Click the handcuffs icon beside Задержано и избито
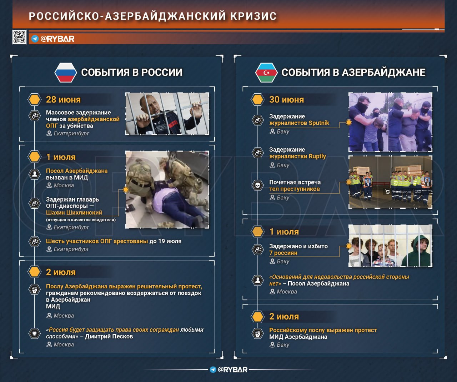Image resolution: width=457 pixels, height=382 pixels. 258,249
